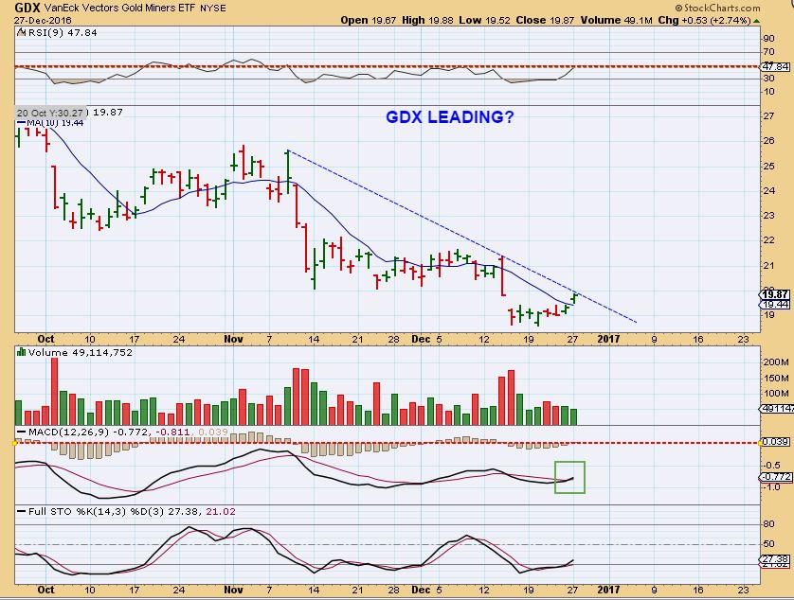Screen dimensions: 794x600
Task: Click the volume bars legend icon
Action: click(x=21, y=352)
